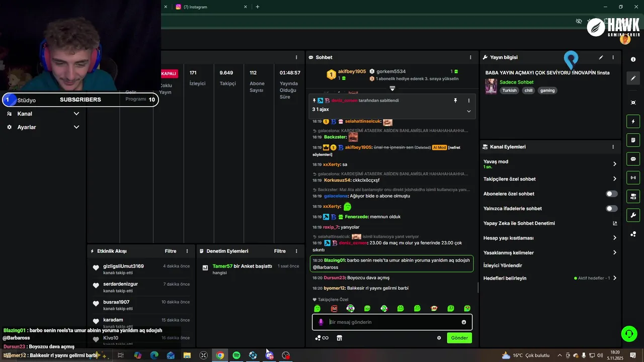The width and height of the screenshot is (644, 362).
Task: Select the pencil edit tool in the right sidebar
Action: tap(633, 78)
